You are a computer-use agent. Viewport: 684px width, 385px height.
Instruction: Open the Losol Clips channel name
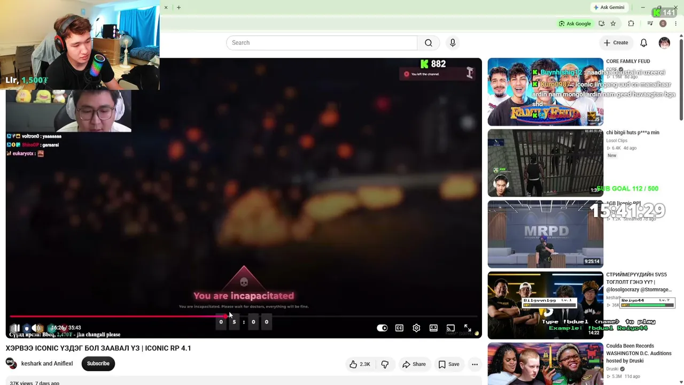point(617,141)
